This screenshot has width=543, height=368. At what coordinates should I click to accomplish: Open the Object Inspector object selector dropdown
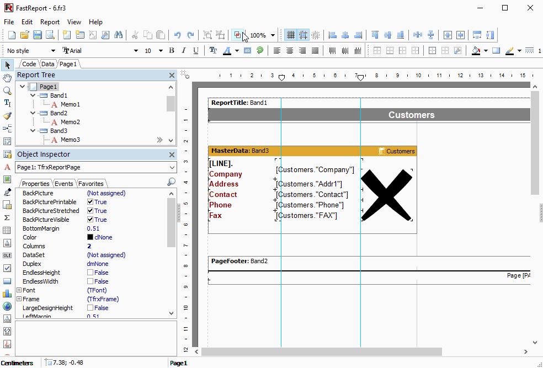172,167
